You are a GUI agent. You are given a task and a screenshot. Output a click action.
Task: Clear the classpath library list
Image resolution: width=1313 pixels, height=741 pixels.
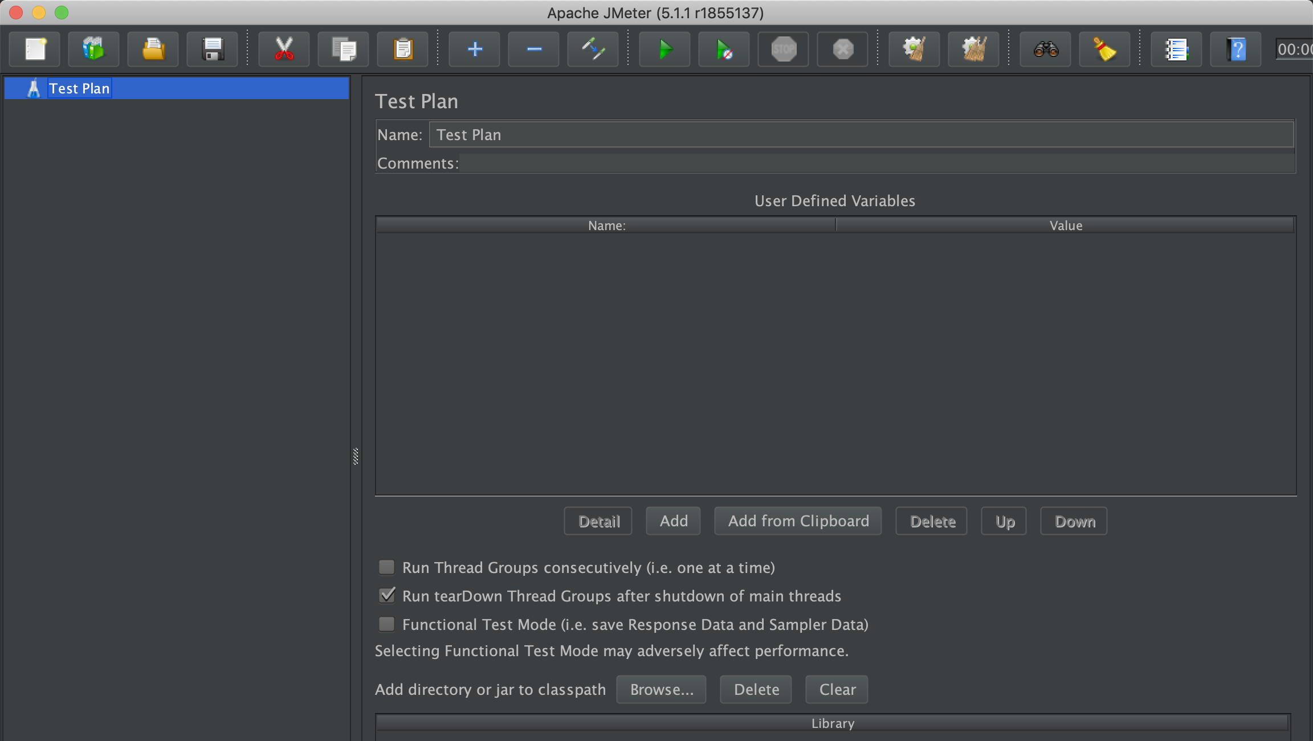837,690
